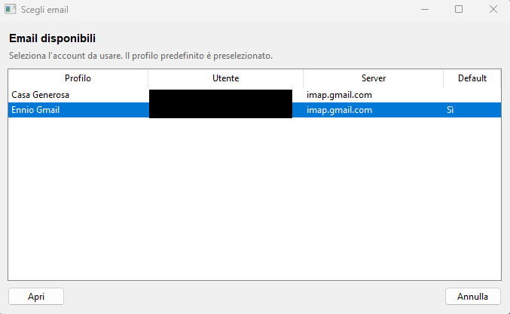Click the app icon in title bar

[x=10, y=9]
